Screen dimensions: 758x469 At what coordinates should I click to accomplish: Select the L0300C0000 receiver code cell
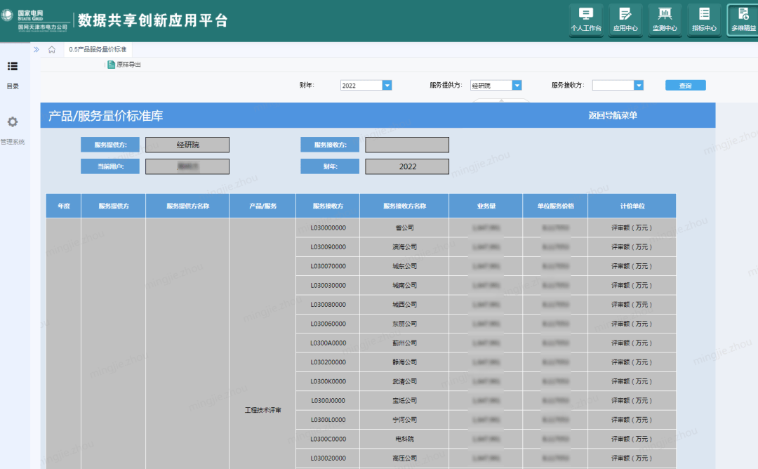coord(328,439)
